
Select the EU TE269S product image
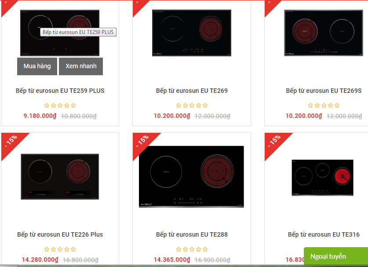(324, 33)
